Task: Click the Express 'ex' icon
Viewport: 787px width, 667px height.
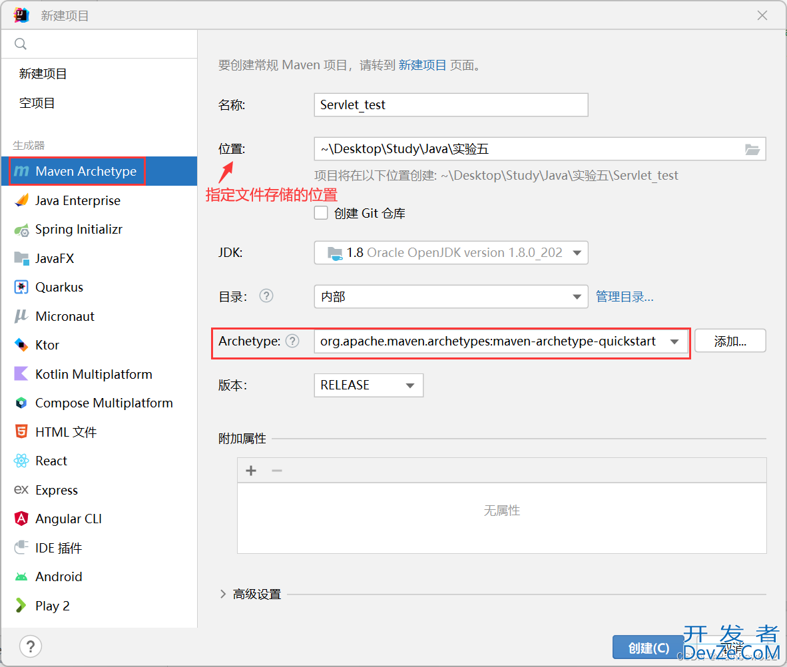Action: point(21,489)
